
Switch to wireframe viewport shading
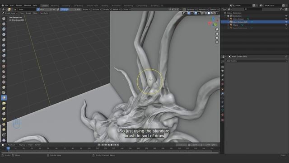pos(206,13)
